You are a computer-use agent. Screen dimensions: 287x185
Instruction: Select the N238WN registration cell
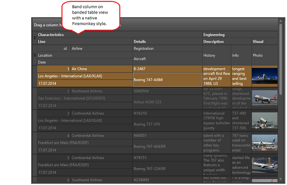click(167, 180)
